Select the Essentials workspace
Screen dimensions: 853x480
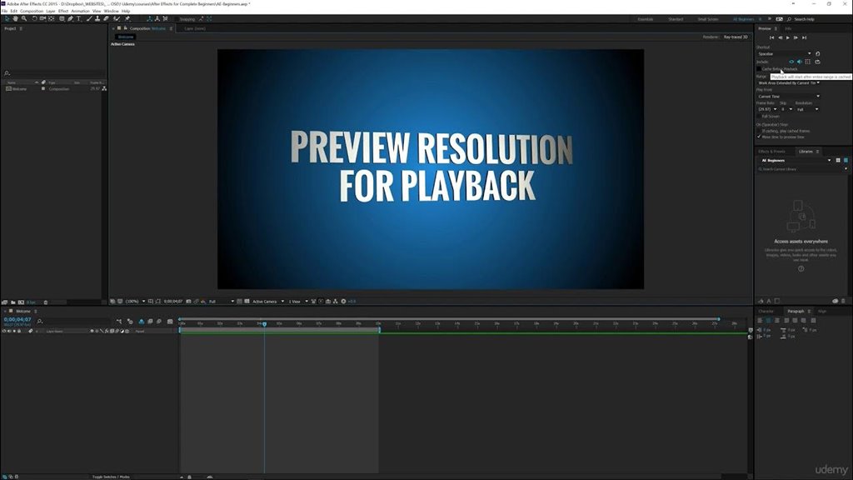coord(646,19)
